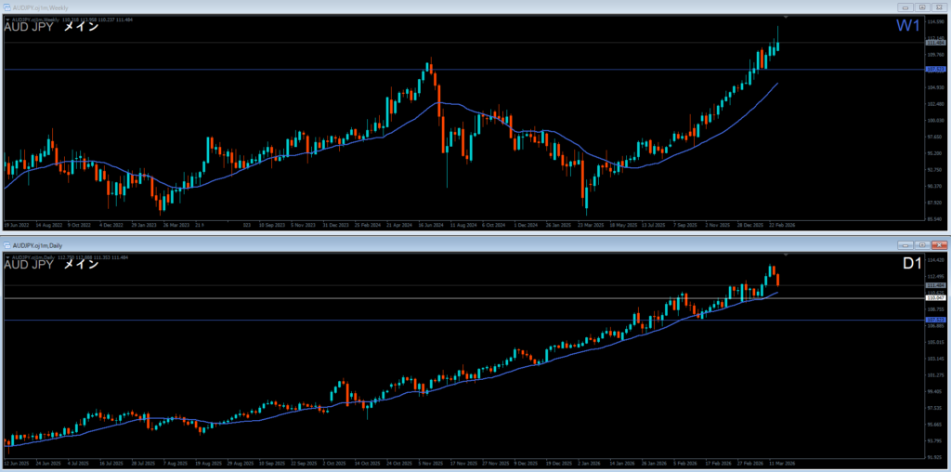Minimize the Daily AUDJPY chart window
This screenshot has height=472, width=951.
905,244
